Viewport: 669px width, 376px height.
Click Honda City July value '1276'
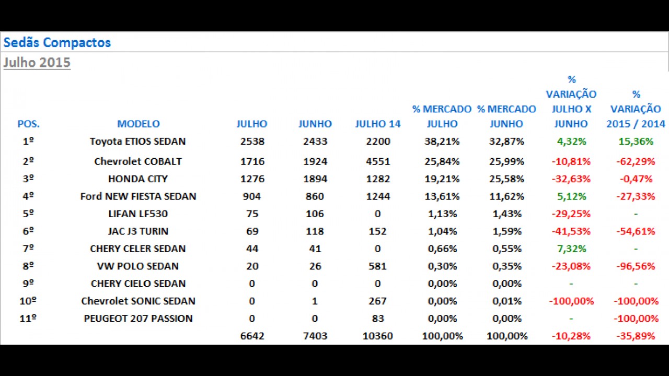(252, 179)
